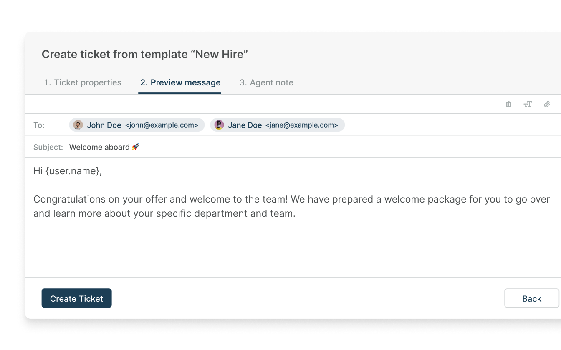Open text formatting options icon

528,104
